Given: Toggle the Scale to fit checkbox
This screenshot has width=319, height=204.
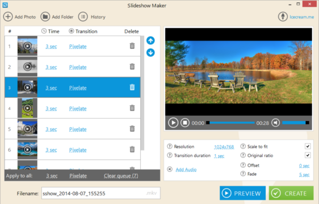Looking at the screenshot, I should 308,146.
